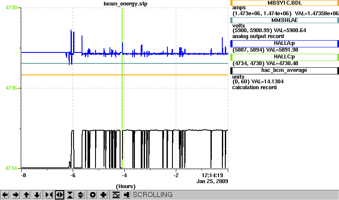The height and width of the screenshot is (200, 339).
Task: Pan the plot right with right arrow
Action: [x=16, y=195]
